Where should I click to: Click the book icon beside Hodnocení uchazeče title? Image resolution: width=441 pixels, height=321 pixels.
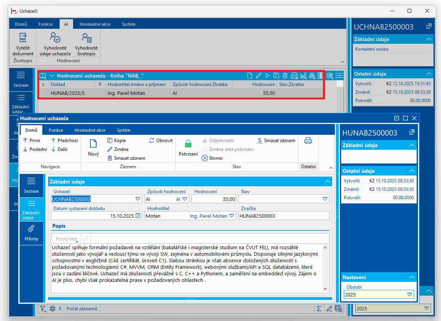(43, 76)
